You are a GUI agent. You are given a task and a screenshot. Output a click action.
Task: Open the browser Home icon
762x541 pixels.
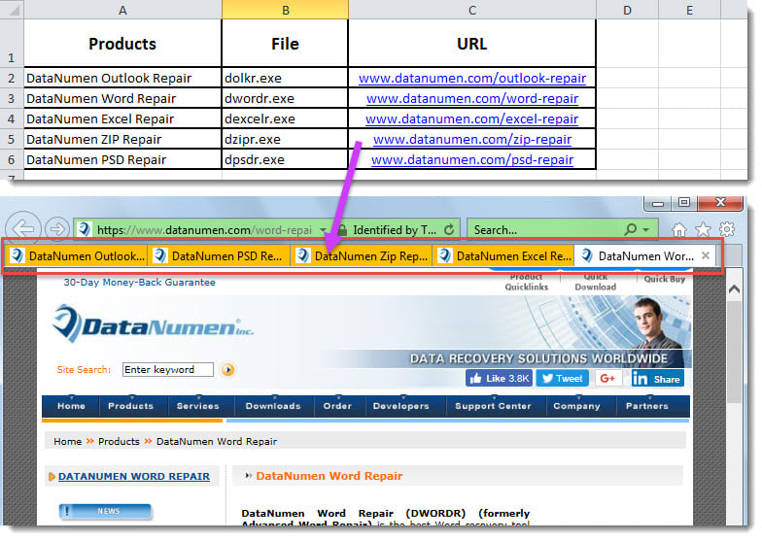pos(678,229)
